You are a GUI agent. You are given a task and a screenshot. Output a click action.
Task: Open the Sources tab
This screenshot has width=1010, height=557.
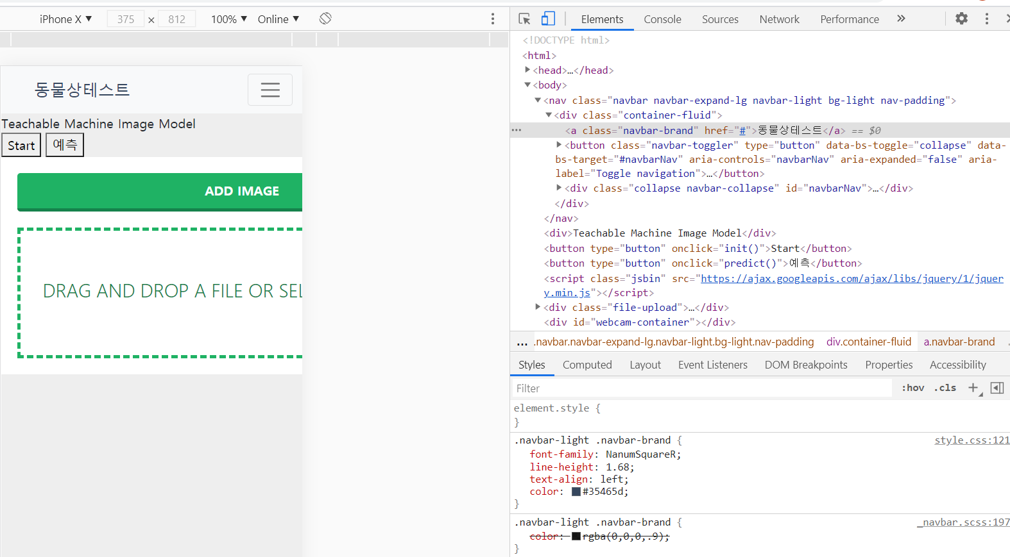720,19
